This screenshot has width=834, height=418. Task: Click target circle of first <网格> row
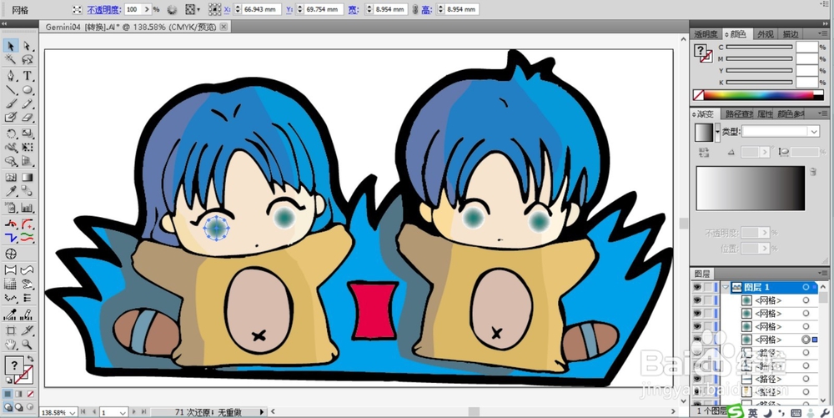(806, 300)
